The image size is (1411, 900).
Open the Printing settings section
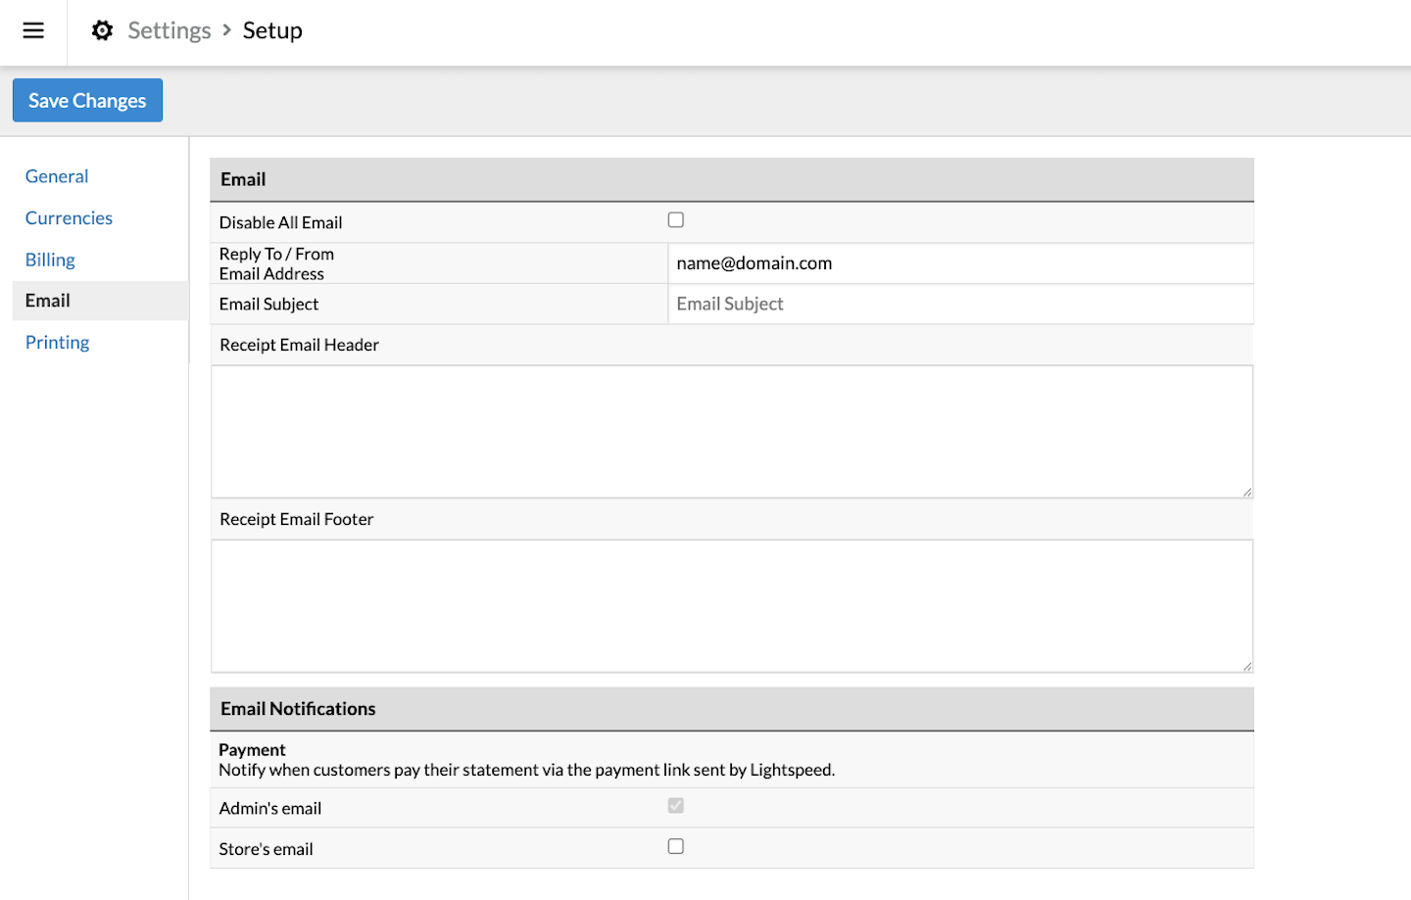(x=57, y=341)
